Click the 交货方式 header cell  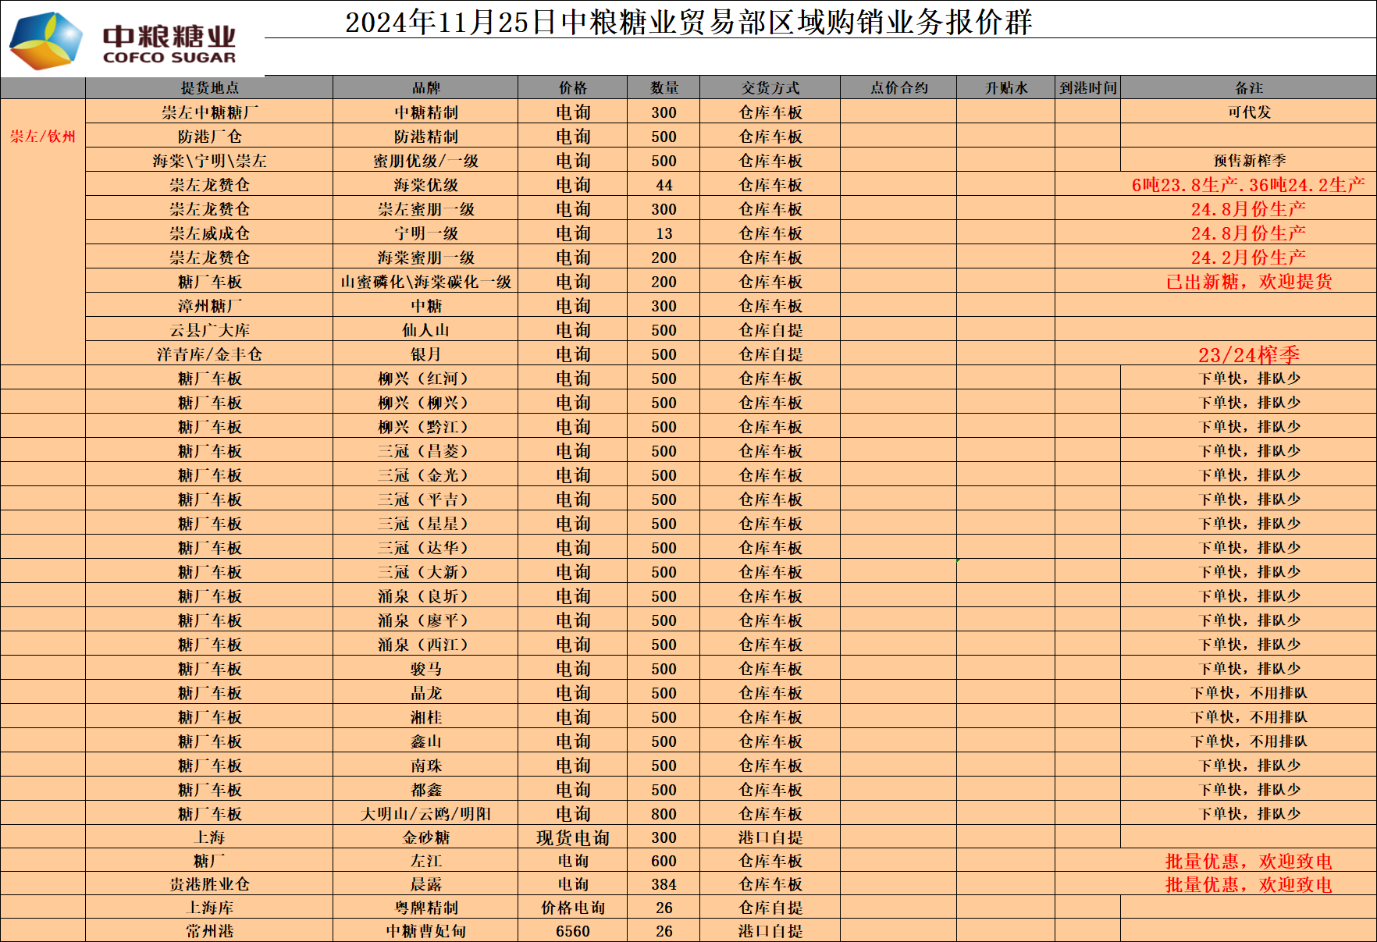point(770,88)
